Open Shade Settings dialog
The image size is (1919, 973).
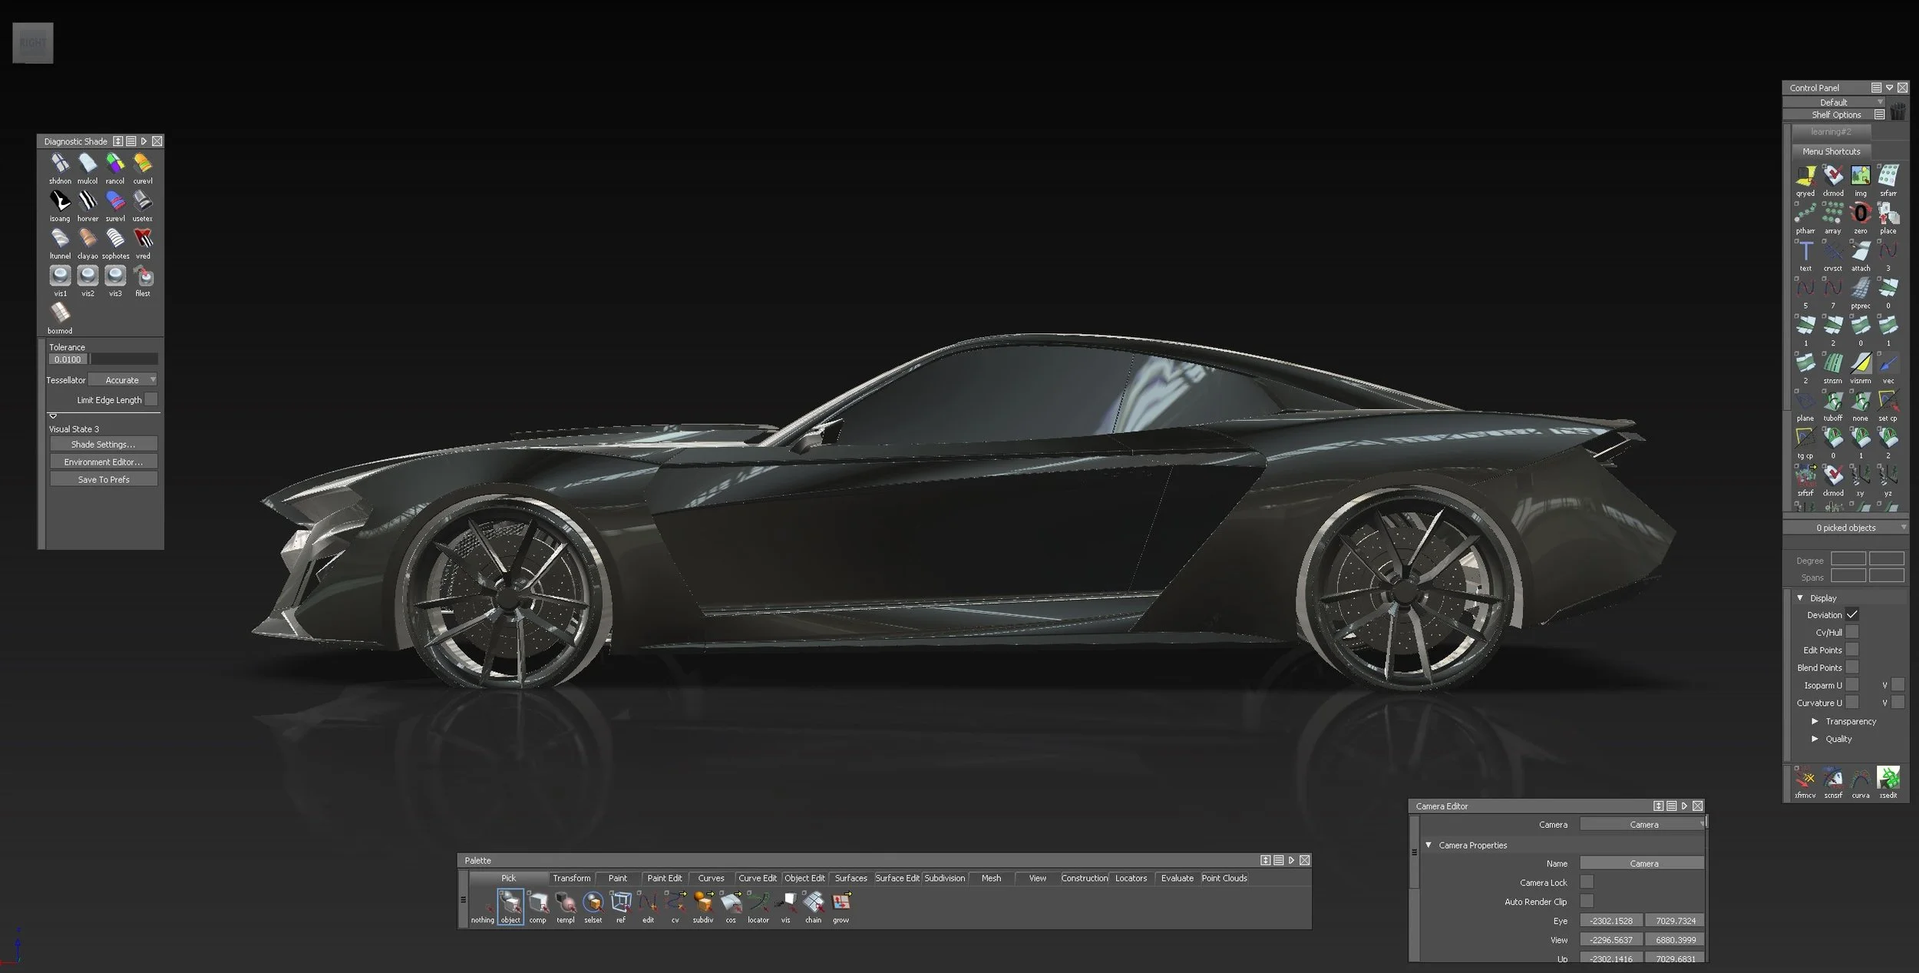104,444
